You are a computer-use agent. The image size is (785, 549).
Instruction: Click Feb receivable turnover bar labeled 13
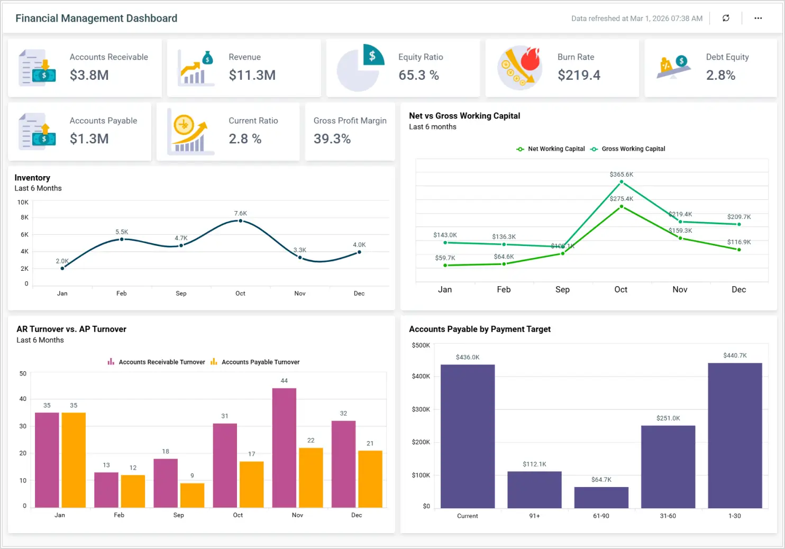coord(106,490)
